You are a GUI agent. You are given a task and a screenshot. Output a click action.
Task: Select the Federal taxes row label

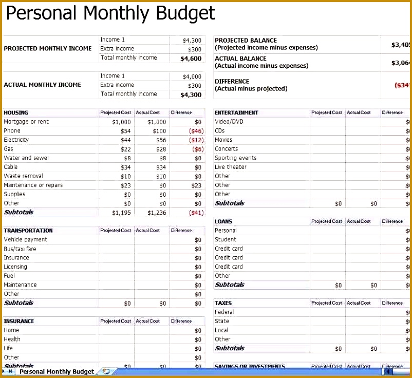point(224,312)
